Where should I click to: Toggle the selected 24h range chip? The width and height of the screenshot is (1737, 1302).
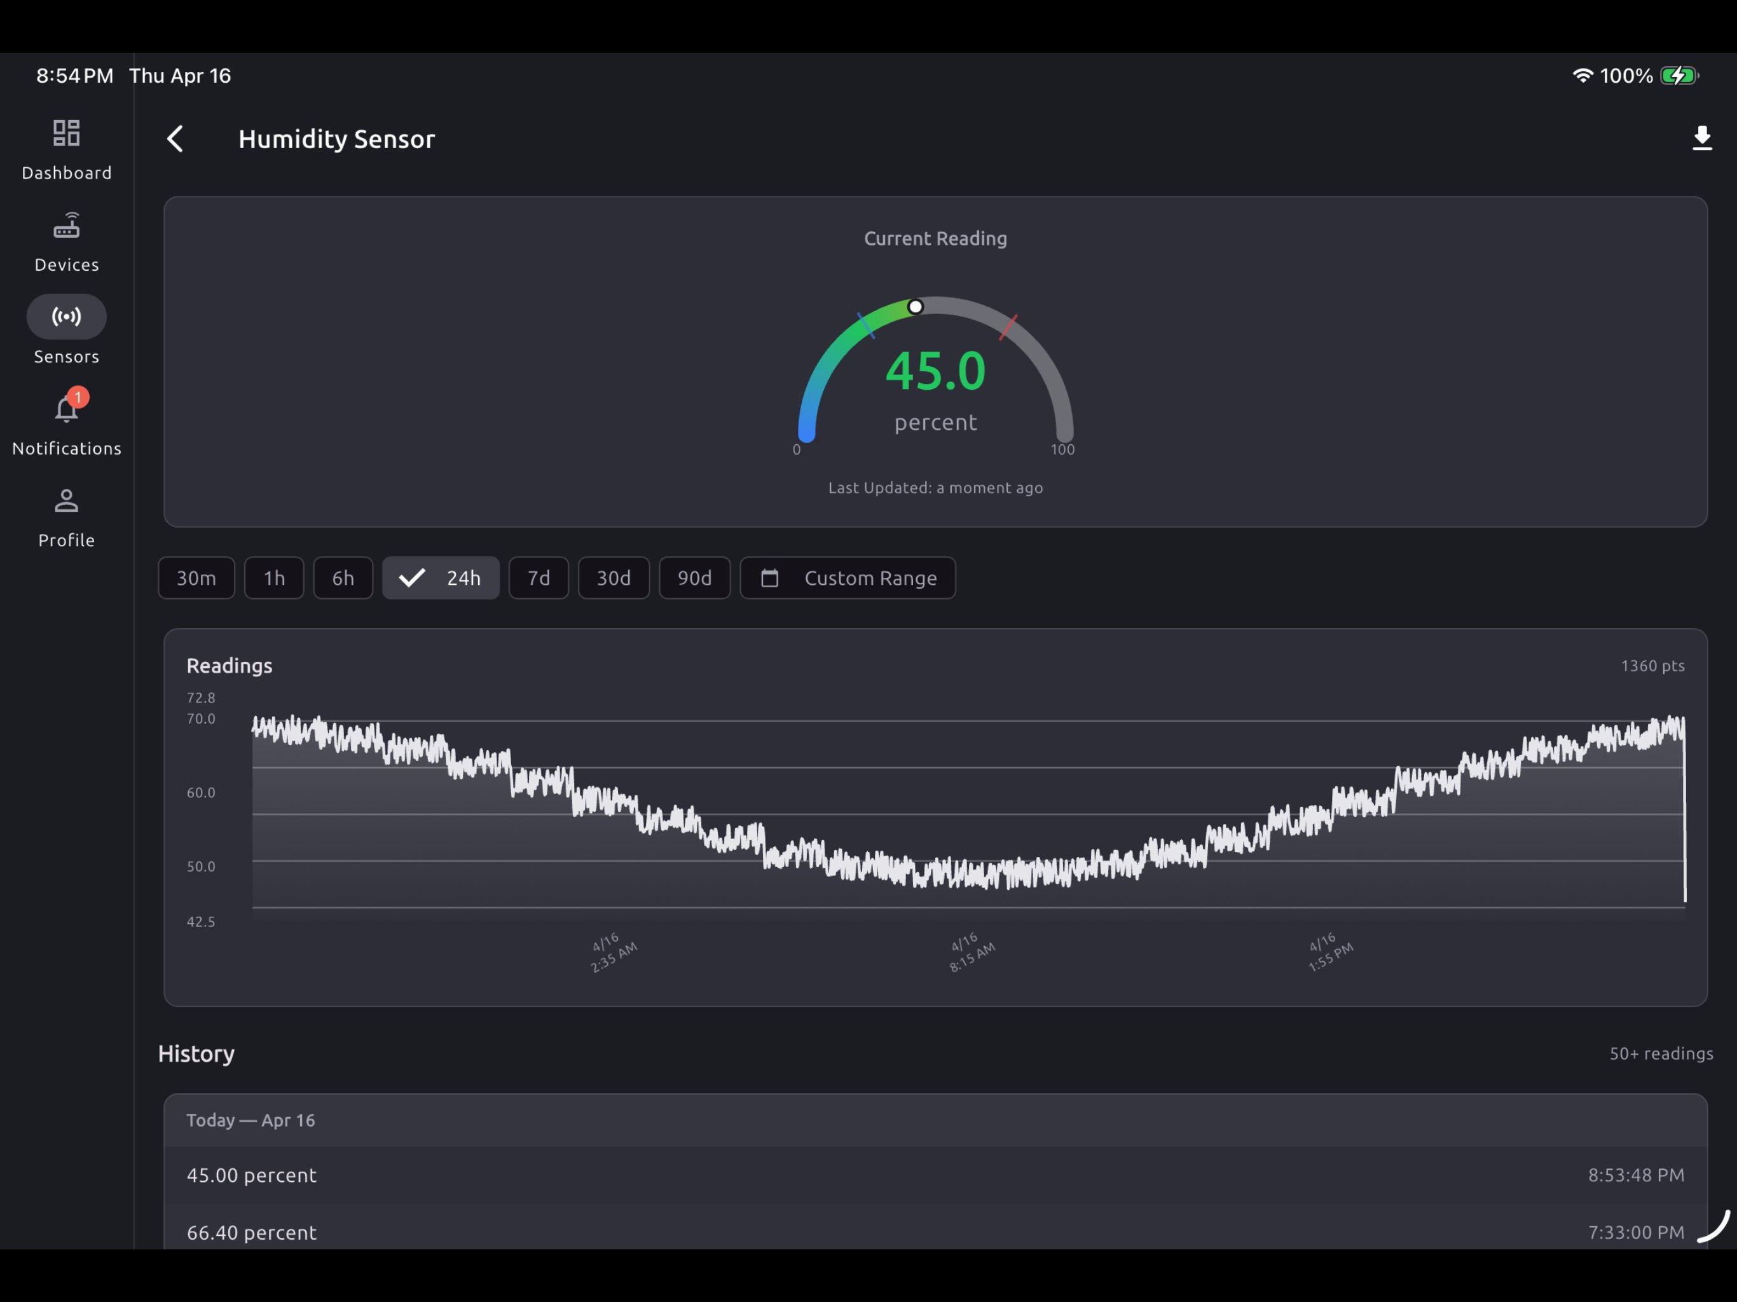point(441,578)
